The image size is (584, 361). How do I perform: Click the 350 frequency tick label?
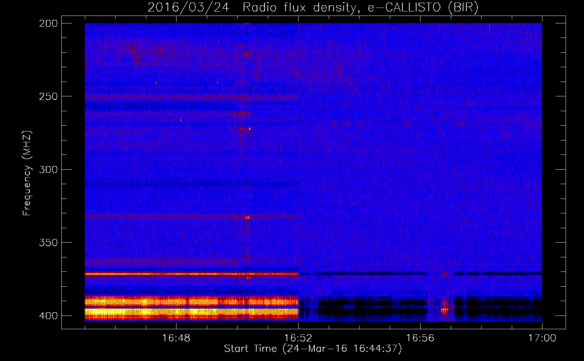[x=48, y=243]
